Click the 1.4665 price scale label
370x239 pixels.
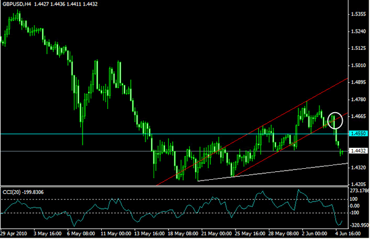pos(359,116)
